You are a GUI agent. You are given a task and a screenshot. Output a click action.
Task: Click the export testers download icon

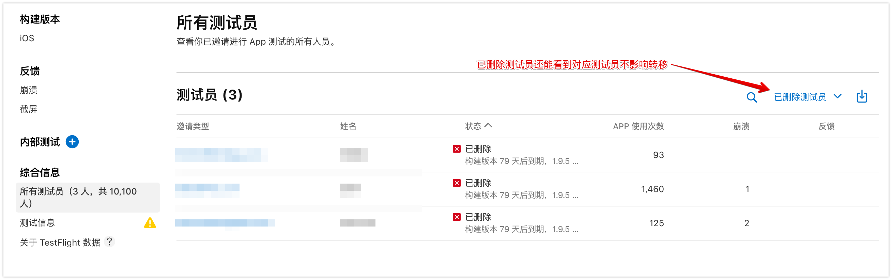coord(862,96)
